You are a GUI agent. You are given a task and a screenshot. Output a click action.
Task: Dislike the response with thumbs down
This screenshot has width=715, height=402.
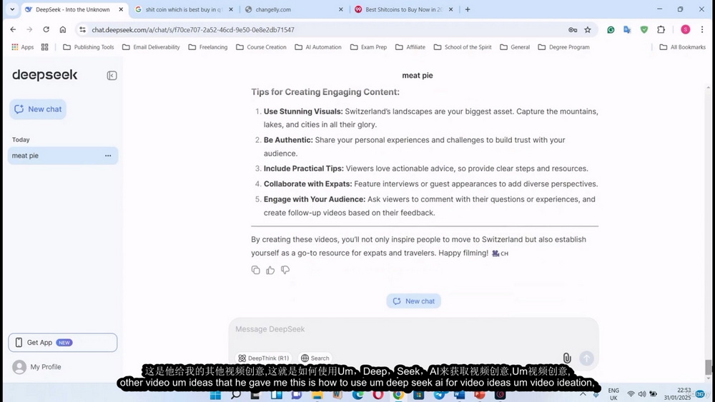285,270
